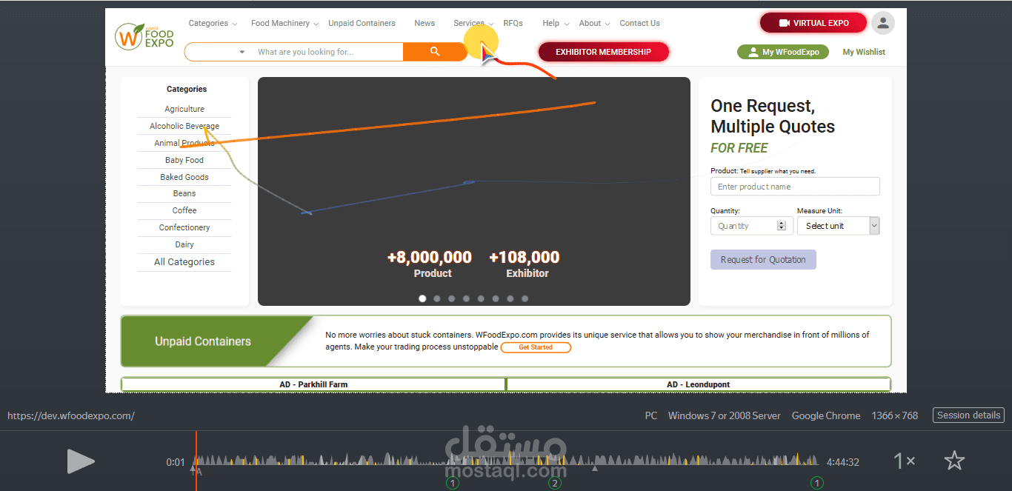Click the VIRTUAL EXPO button
This screenshot has height=491, width=1012.
(x=813, y=23)
